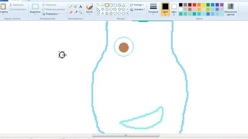Activate Цвет 2 background color
Image resolution: width=248 pixels, height=139 pixels.
point(174,9)
